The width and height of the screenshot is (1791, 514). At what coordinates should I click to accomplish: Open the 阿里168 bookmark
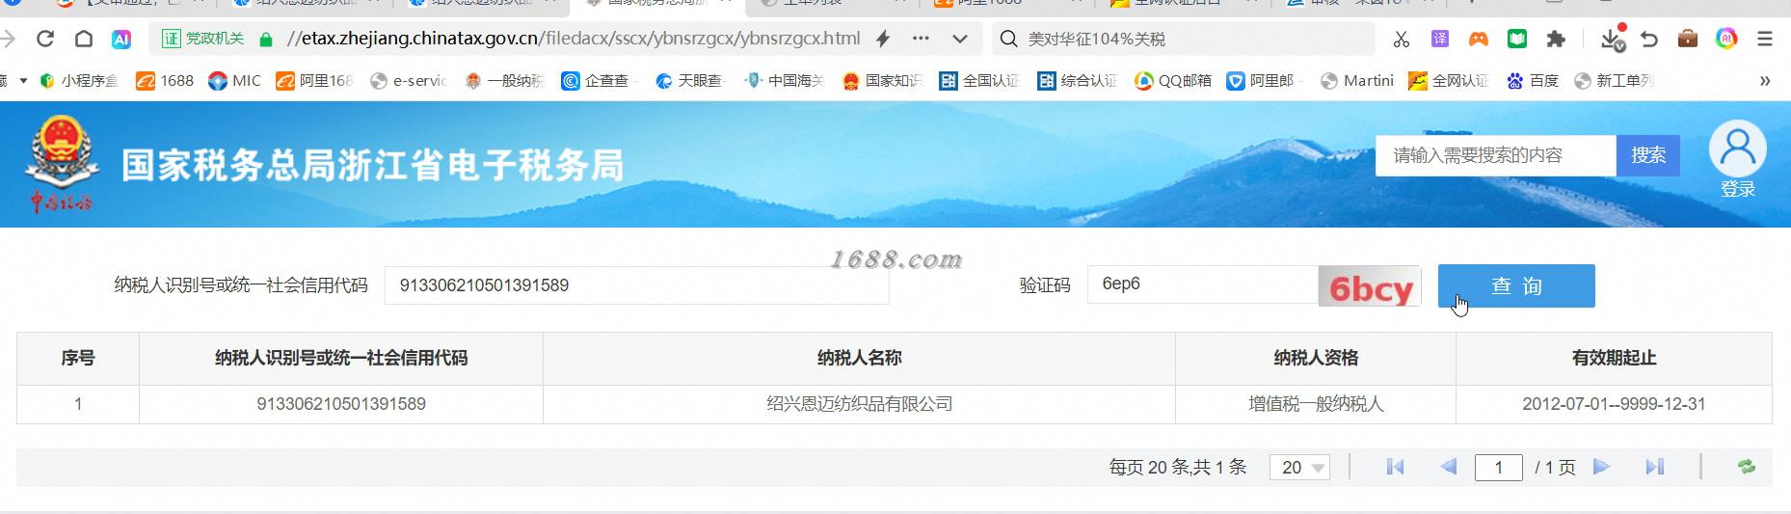click(314, 81)
